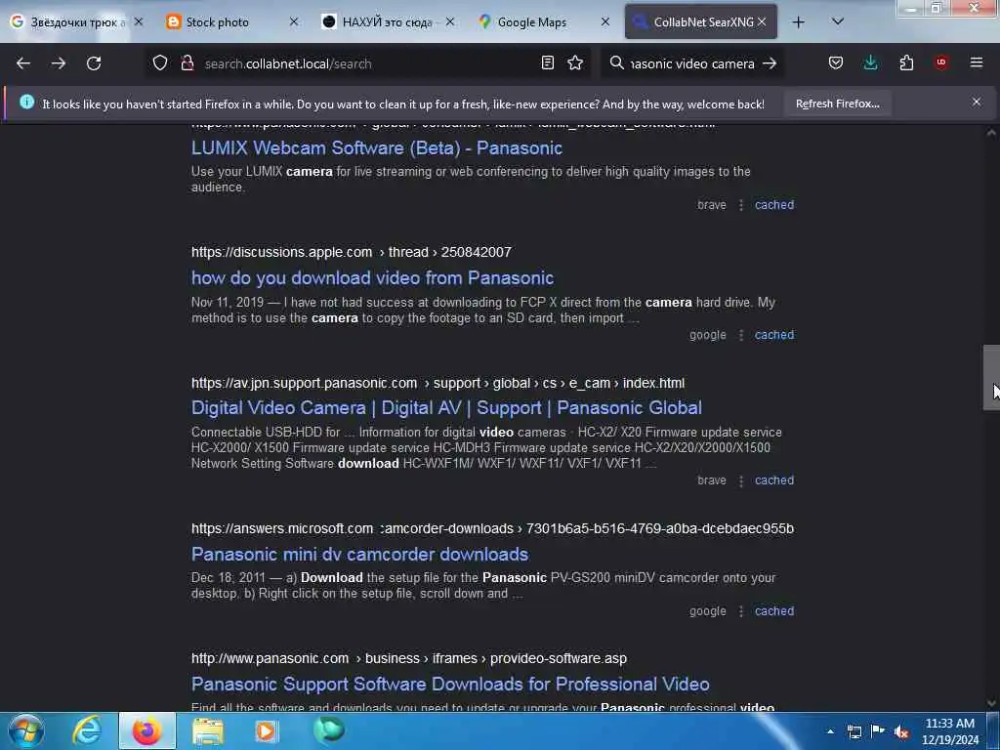Image resolution: width=1000 pixels, height=750 pixels.
Task: Close the НАХУЙ это сюда tab
Action: coord(449,22)
